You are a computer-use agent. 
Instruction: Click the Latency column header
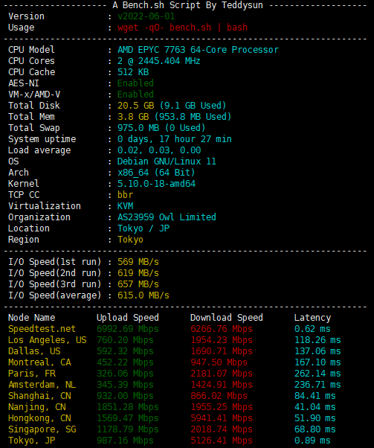coord(312,318)
